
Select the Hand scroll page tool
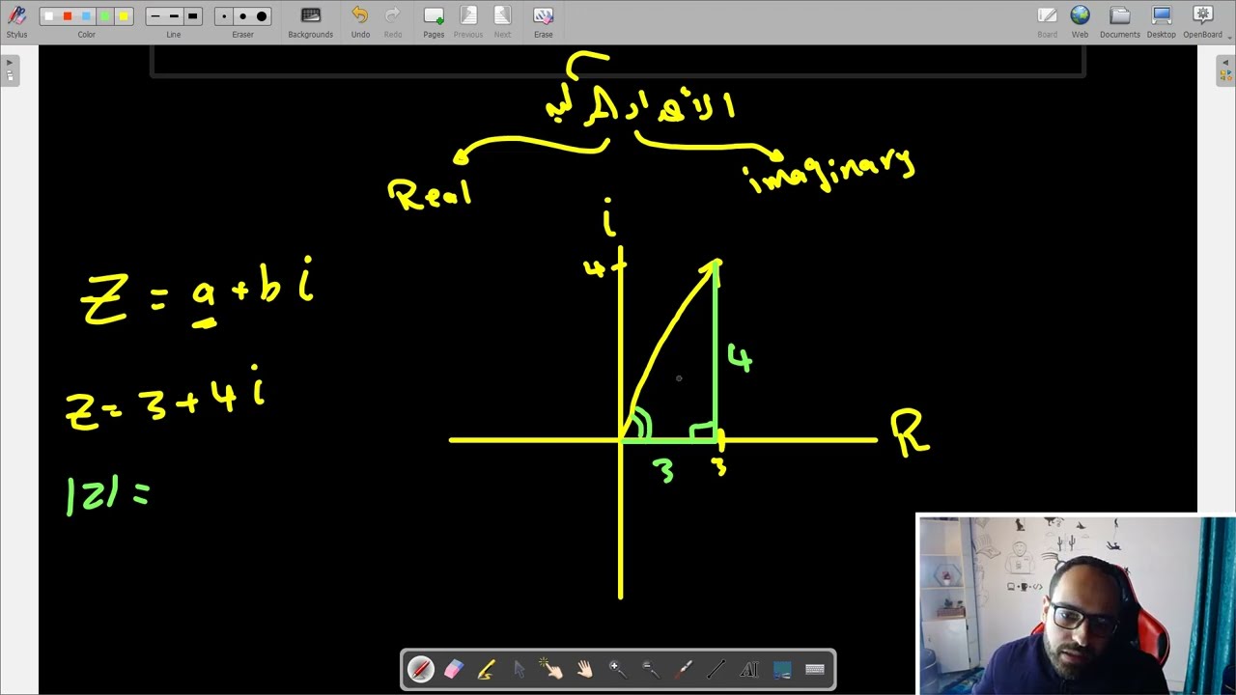click(584, 669)
